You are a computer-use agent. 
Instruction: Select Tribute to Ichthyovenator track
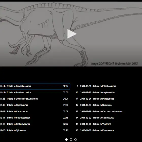pos(35,124)
